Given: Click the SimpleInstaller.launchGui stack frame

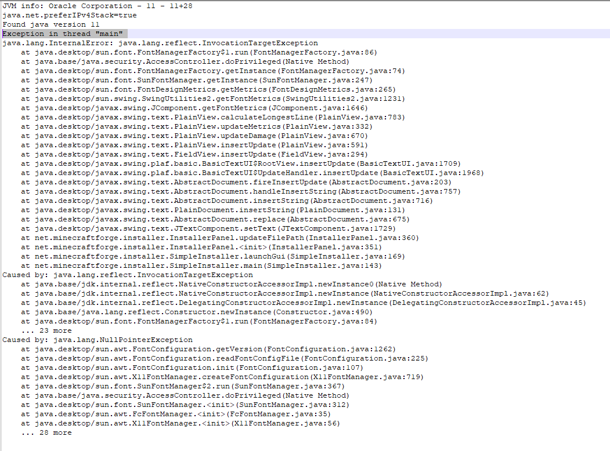Looking at the screenshot, I should tap(211, 256).
